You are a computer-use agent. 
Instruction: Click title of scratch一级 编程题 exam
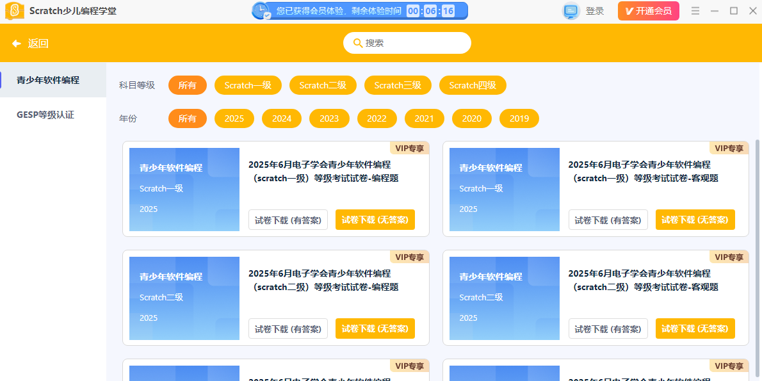coord(323,172)
